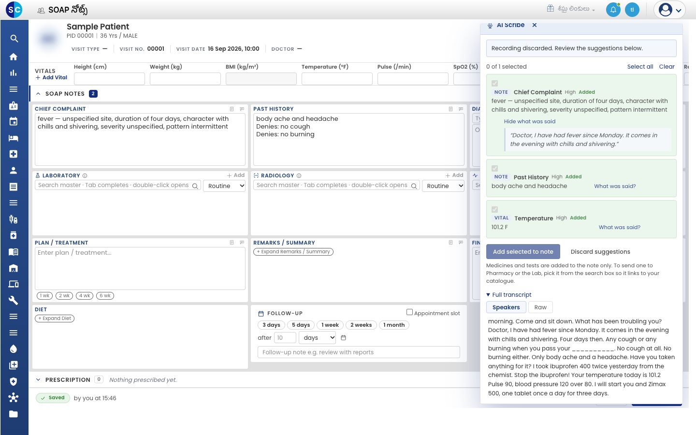Toggle the Temperature vital suggestion checkbox
The image size is (696, 435).
(x=494, y=210)
